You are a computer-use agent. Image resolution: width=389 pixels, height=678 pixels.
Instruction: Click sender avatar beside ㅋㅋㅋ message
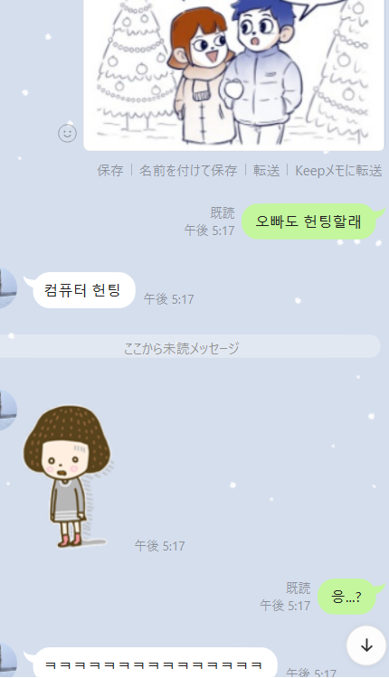point(7,660)
